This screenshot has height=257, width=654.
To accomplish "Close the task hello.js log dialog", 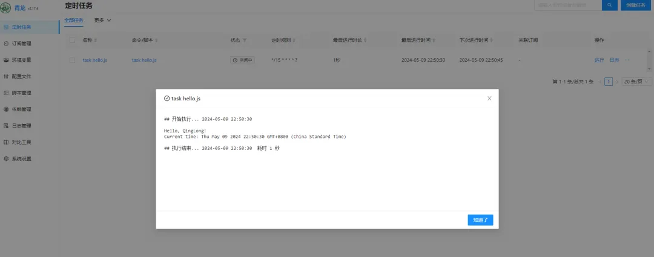I will 489,98.
